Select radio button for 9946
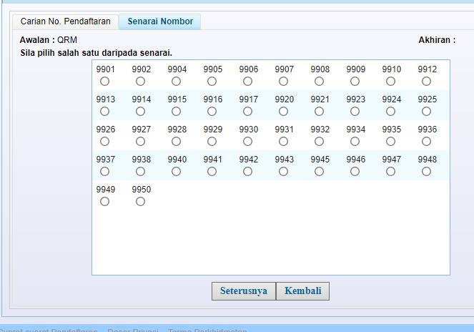 click(355, 172)
